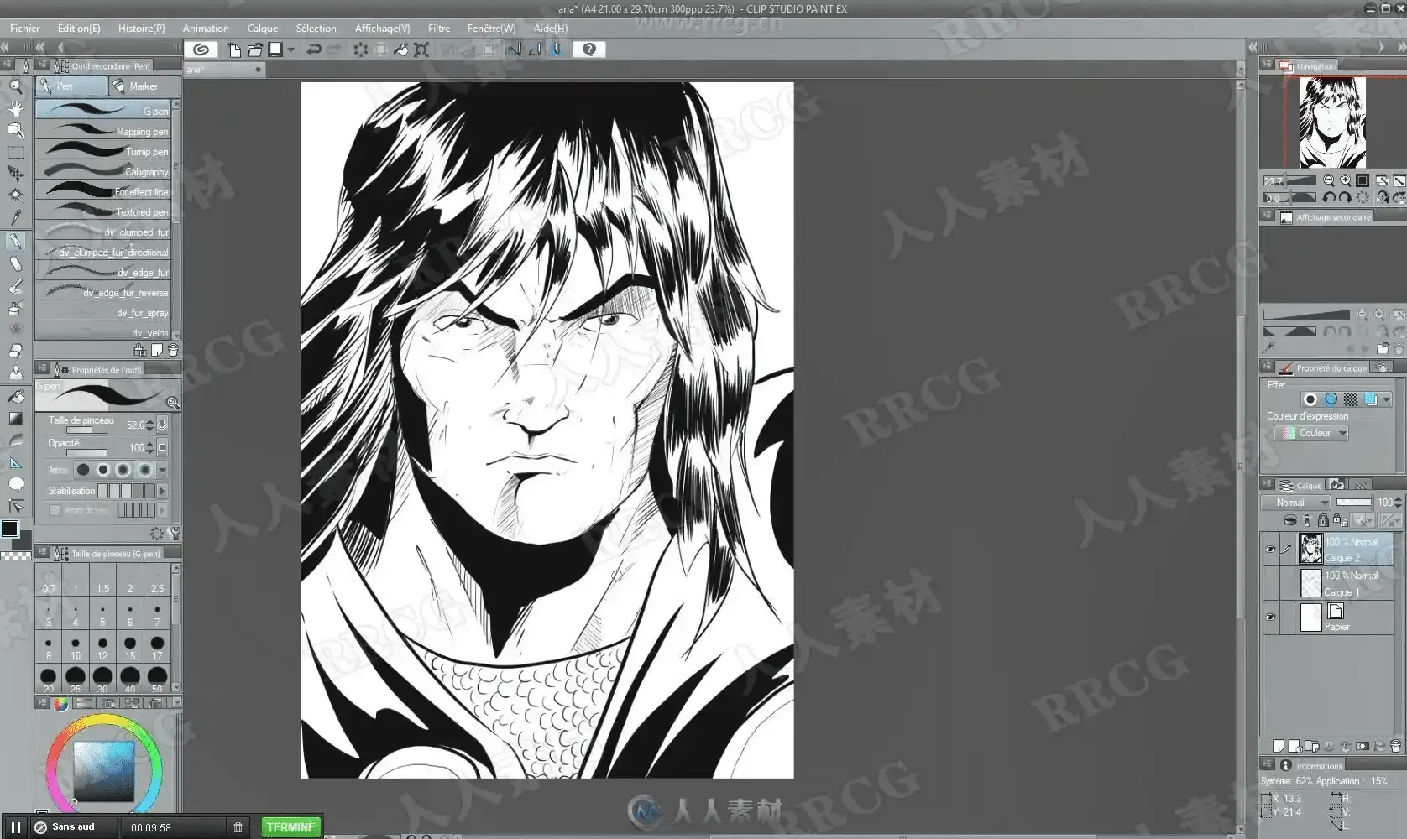Choose the Mapping pen brush
This screenshot has height=839, width=1407.
pos(103,131)
